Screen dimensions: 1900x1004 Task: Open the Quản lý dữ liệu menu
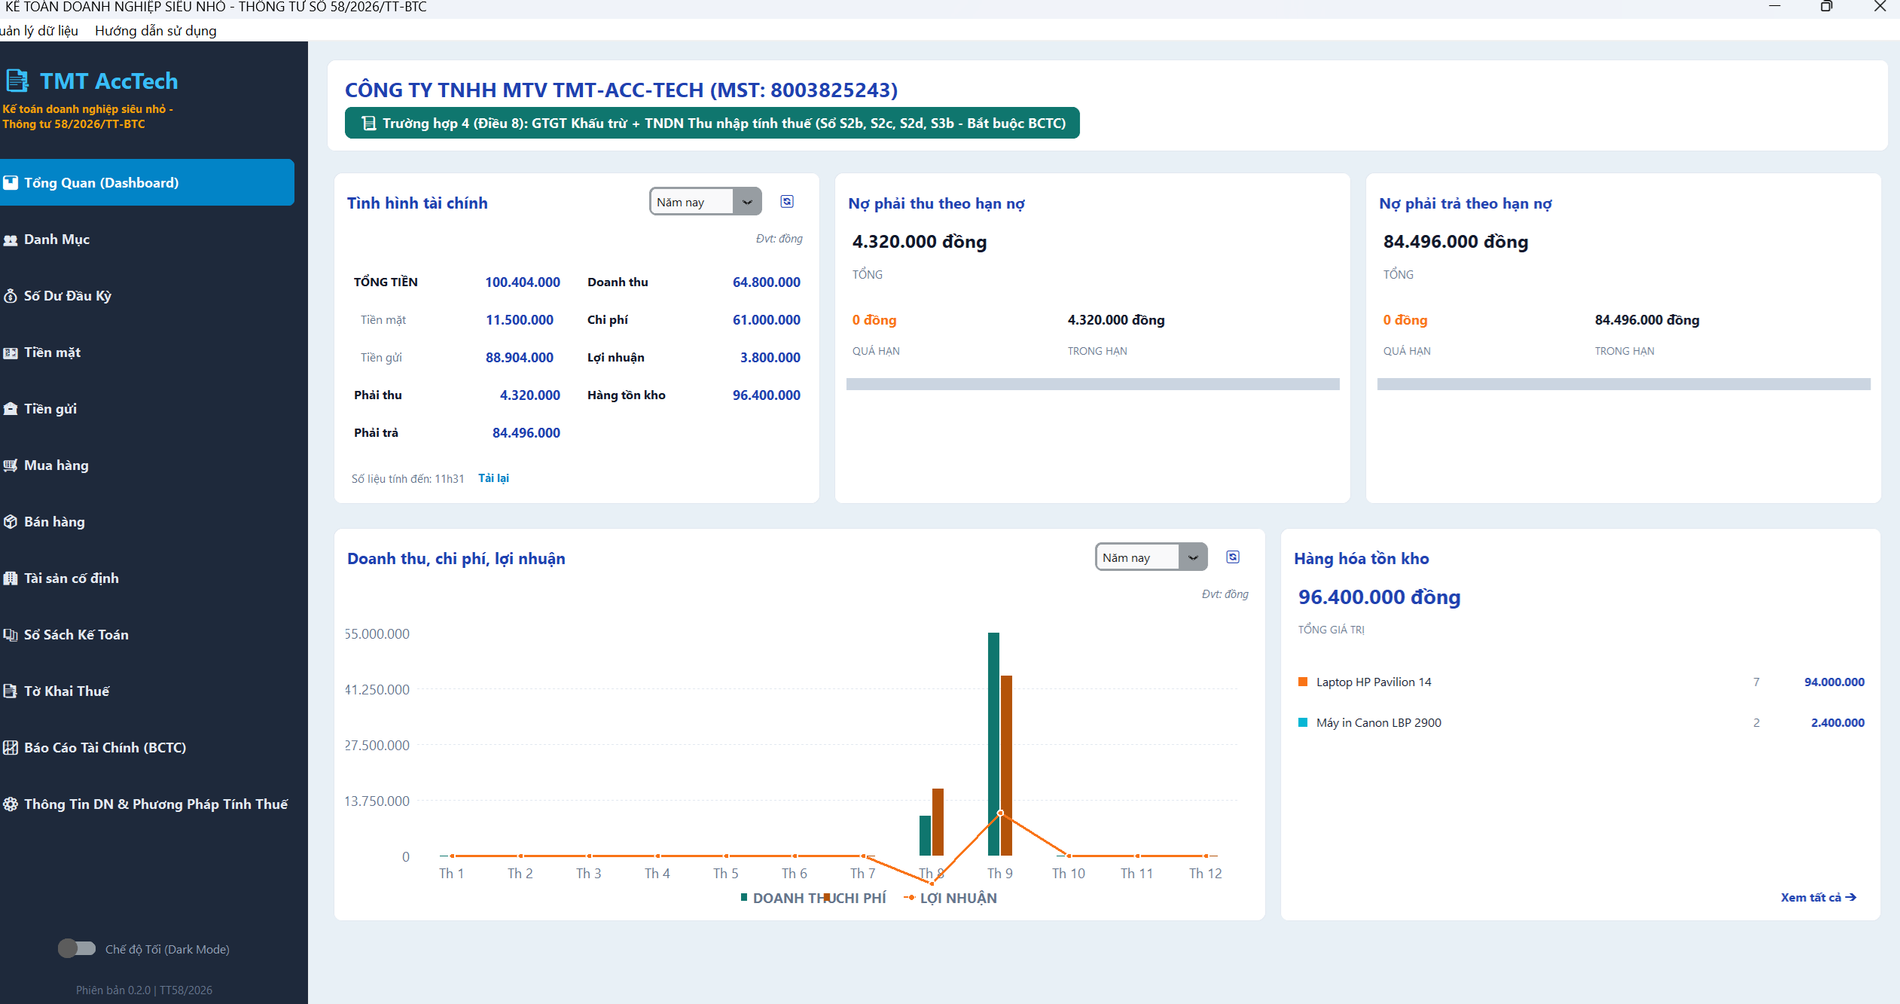[39, 31]
